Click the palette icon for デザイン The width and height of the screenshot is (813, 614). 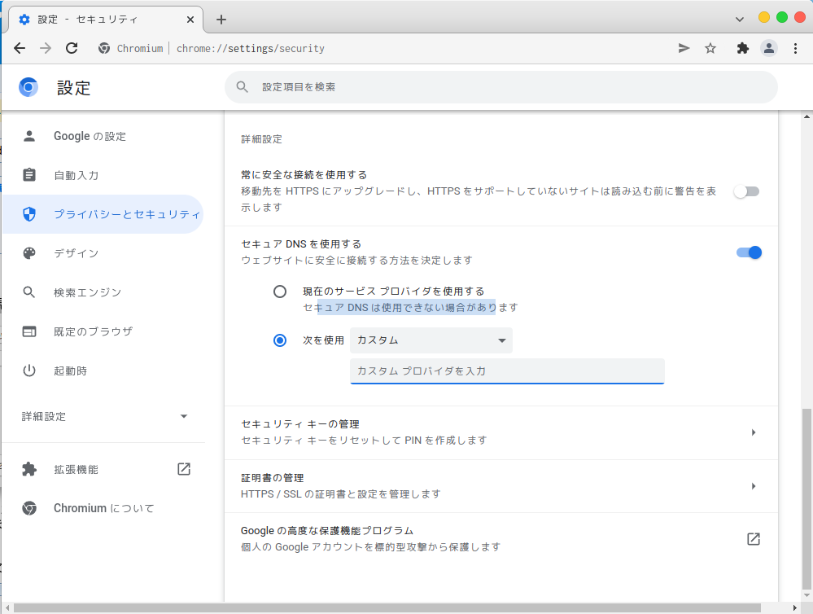29,252
